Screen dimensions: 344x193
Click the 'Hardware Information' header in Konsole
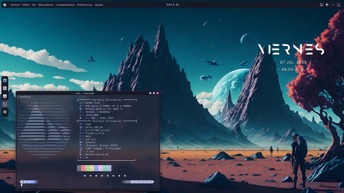[107, 100]
